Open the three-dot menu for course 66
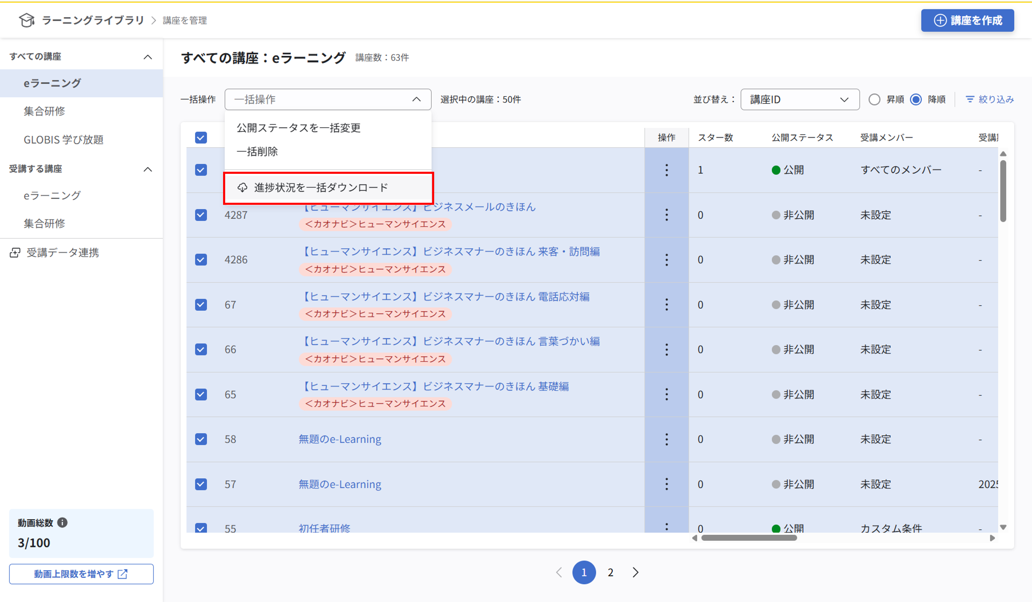 pyautogui.click(x=666, y=349)
